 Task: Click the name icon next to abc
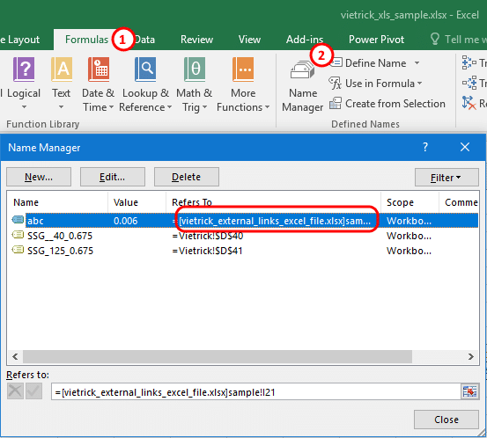tap(18, 220)
